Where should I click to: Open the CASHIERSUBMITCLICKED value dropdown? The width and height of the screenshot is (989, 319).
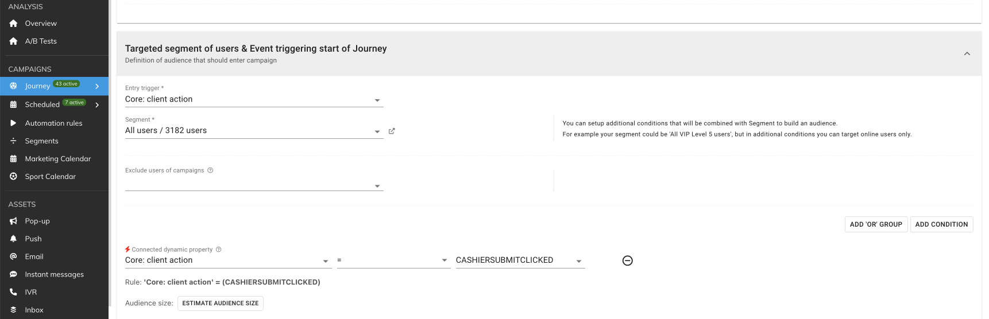(520, 260)
